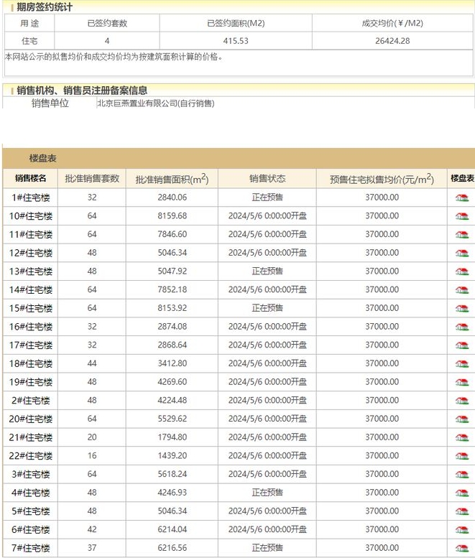Viewport: 475px width, 558px height.
Task: Open the house icon for 13#住宅楼
Action: 461,271
